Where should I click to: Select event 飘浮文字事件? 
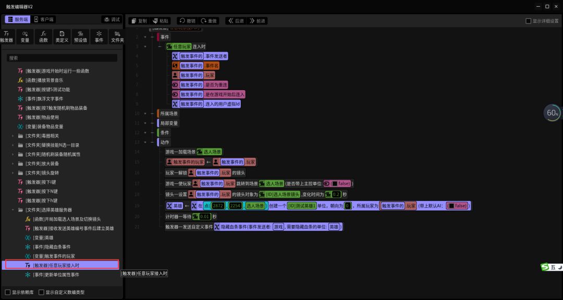[44, 98]
